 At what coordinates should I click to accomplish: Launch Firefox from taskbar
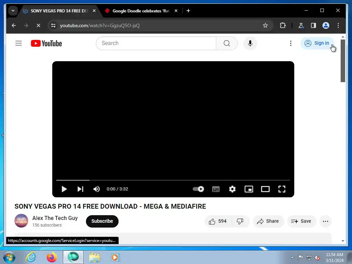52,257
